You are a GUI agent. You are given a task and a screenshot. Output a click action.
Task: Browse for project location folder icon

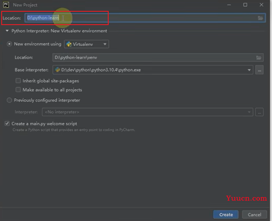point(260,18)
